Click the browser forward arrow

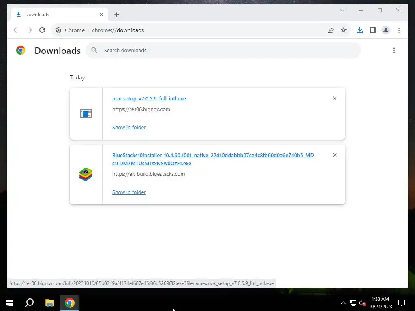[29, 30]
